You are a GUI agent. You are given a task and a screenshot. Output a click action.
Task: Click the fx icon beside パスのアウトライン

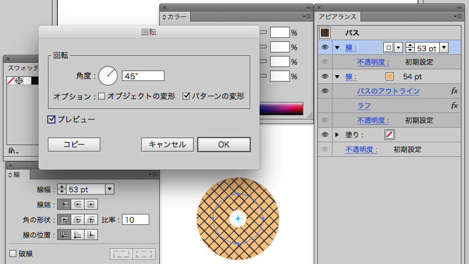point(454,91)
